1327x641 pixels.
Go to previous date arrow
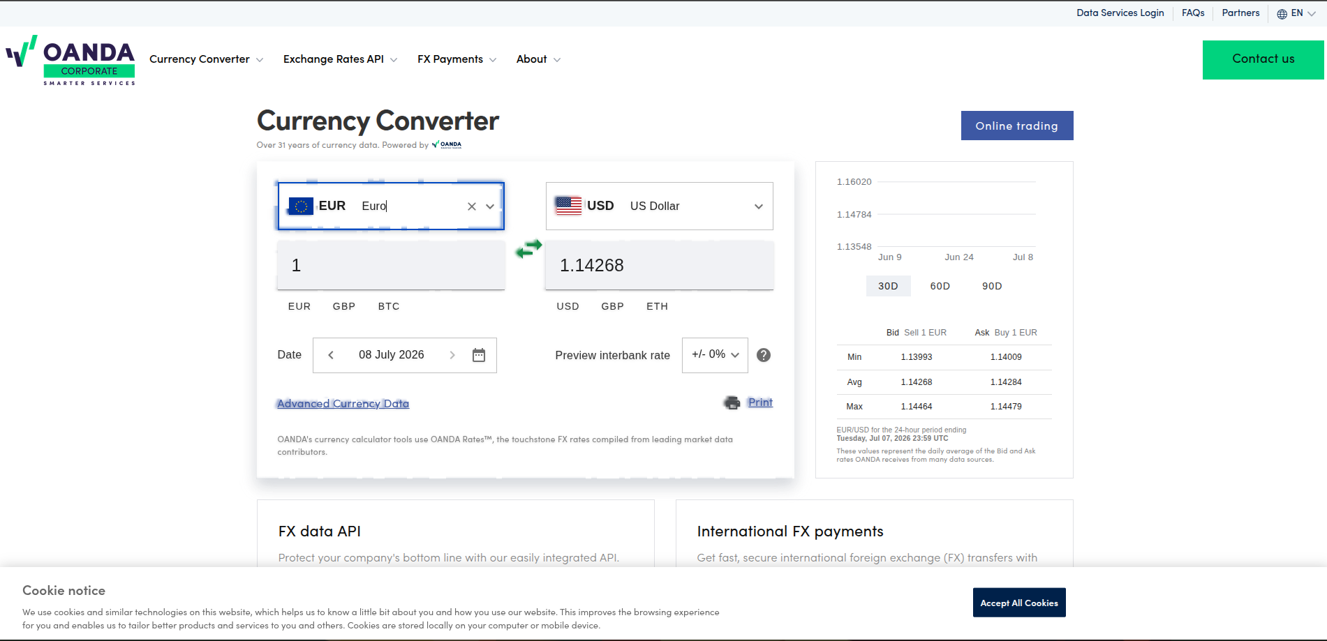(x=331, y=355)
